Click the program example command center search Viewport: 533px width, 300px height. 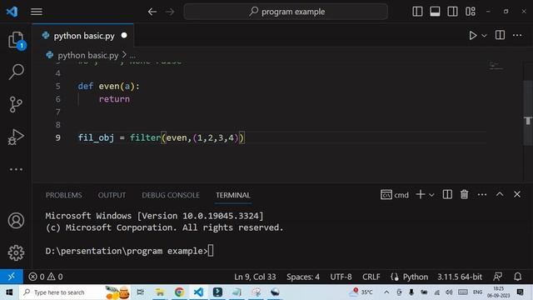click(286, 12)
